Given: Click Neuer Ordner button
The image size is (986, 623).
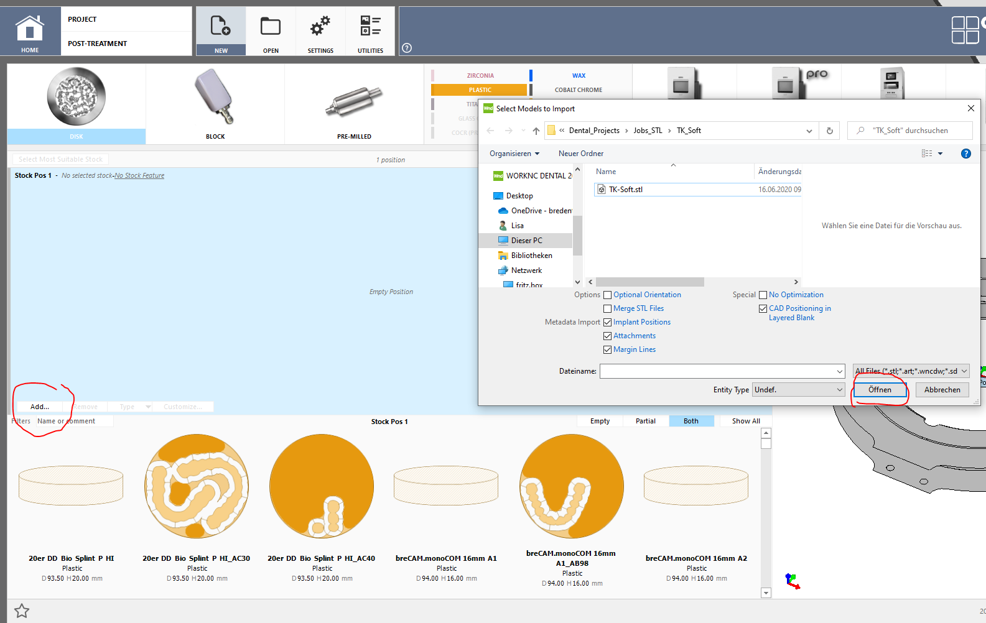Looking at the screenshot, I should 581,154.
